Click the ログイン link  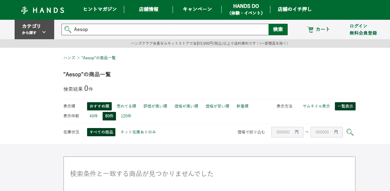point(358,26)
